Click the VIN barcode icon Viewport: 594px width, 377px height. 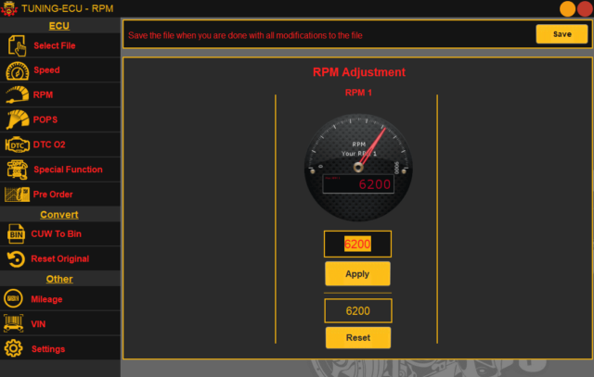point(13,323)
